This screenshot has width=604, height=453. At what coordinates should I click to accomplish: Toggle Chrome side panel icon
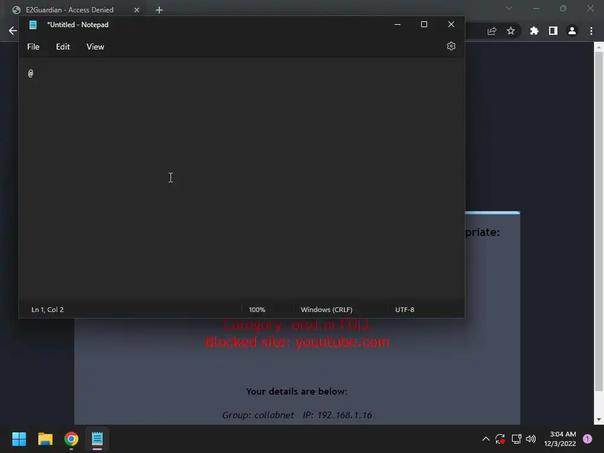pos(553,31)
